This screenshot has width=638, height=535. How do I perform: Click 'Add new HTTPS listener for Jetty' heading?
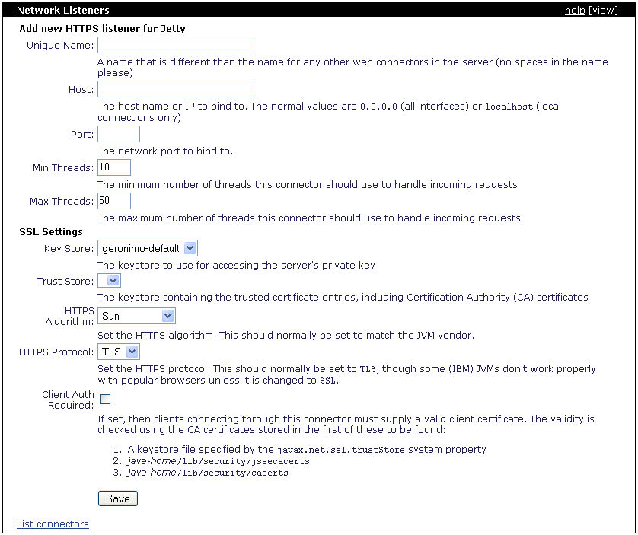click(x=102, y=28)
